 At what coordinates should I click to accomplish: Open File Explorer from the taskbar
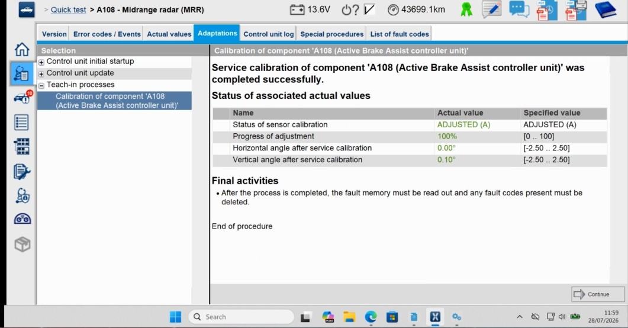349,317
